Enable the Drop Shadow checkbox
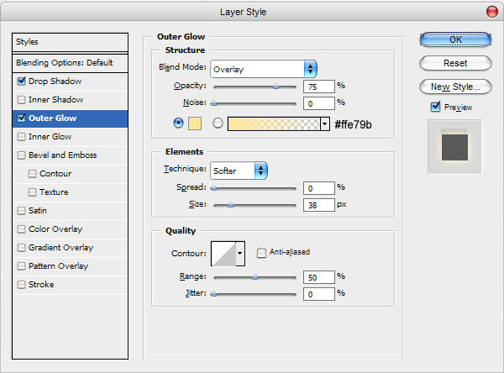The height and width of the screenshot is (373, 504). click(x=22, y=81)
